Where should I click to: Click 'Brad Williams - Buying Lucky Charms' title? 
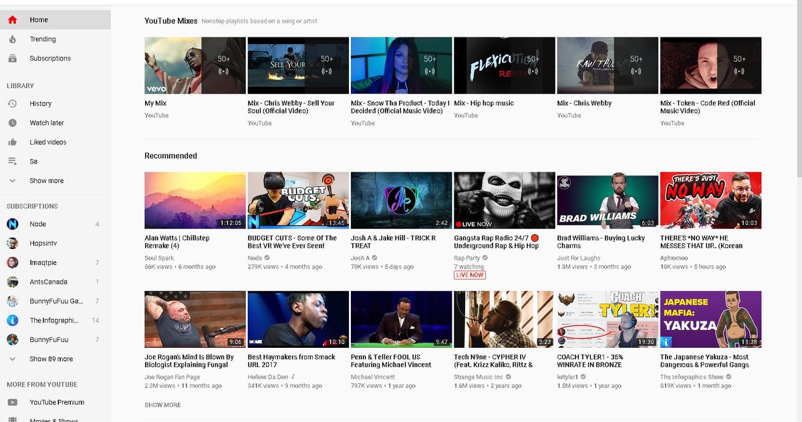click(601, 242)
